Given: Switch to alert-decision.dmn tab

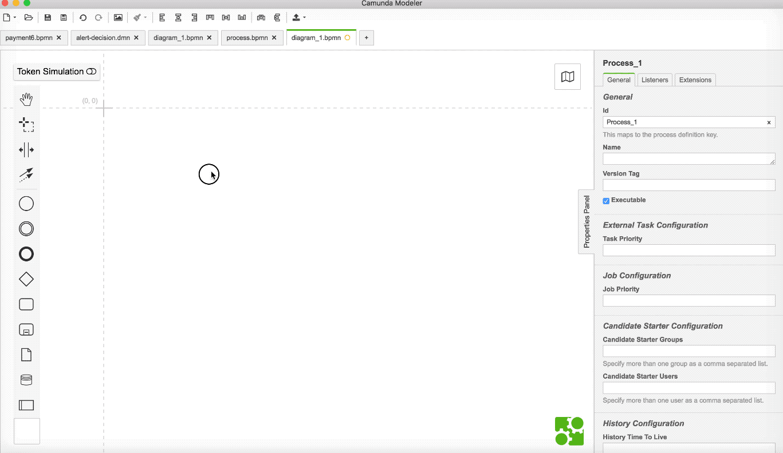Looking at the screenshot, I should pyautogui.click(x=103, y=38).
